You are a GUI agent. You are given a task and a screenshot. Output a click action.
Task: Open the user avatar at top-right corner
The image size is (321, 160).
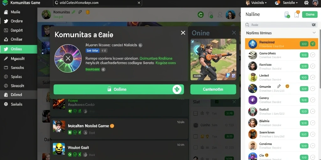[315, 2]
